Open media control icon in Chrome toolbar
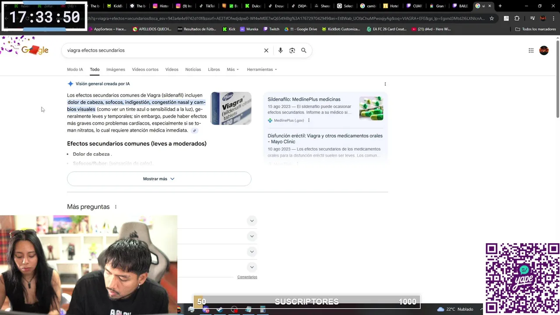The width and height of the screenshot is (560, 315). [x=532, y=18]
